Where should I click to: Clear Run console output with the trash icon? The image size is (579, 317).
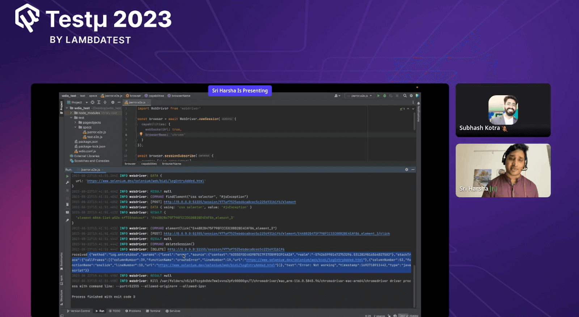(x=67, y=205)
